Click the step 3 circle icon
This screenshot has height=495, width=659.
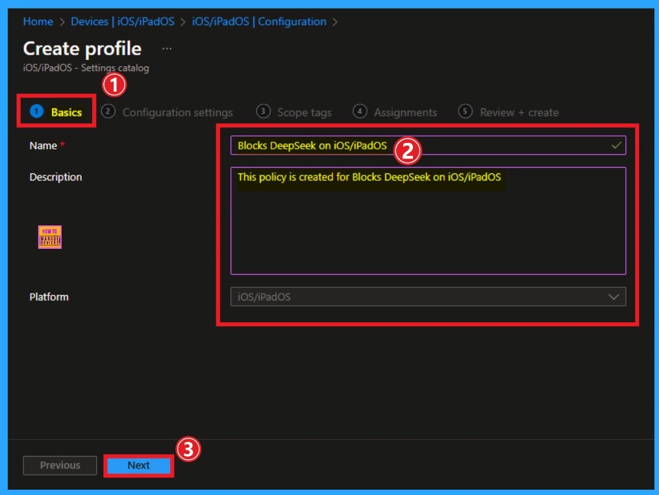coord(263,112)
